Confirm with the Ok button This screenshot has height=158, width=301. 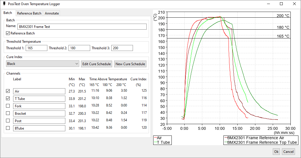pos(276,152)
